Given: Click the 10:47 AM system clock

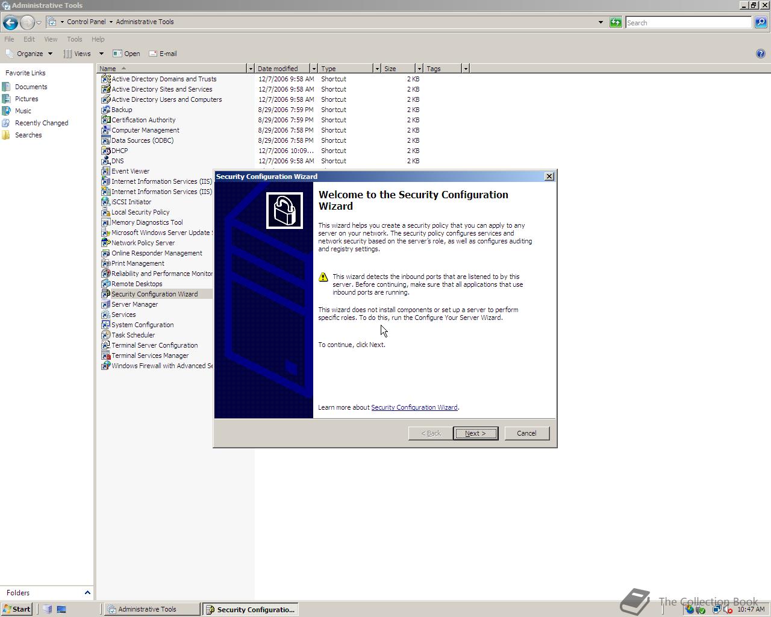Looking at the screenshot, I should click(751, 609).
